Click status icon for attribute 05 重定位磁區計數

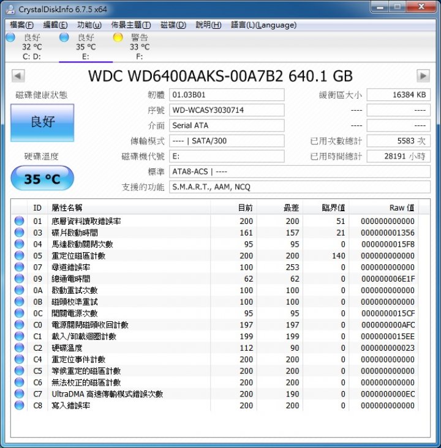[19, 255]
